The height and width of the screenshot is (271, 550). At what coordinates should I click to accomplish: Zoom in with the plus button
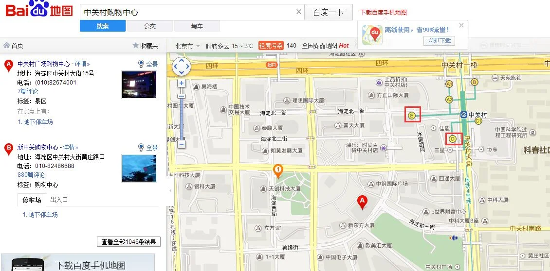(182, 84)
